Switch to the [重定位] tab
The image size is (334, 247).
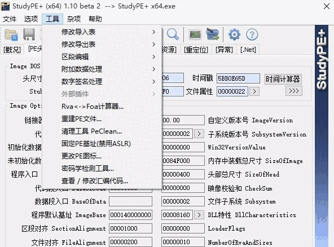pyautogui.click(x=196, y=50)
